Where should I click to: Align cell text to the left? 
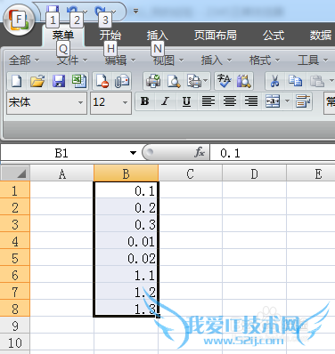pos(208,101)
